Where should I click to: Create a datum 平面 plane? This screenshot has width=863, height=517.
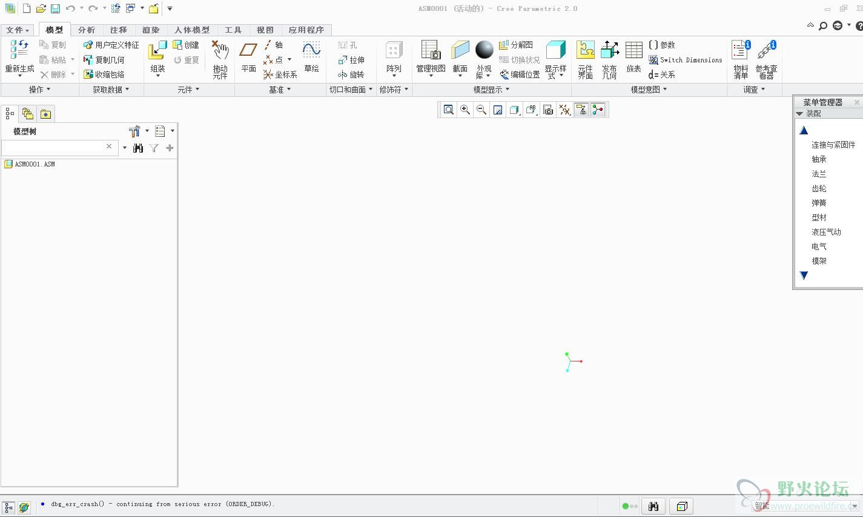(x=249, y=56)
